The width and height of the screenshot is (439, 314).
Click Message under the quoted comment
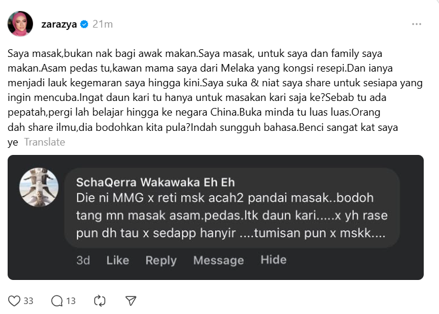click(x=219, y=261)
